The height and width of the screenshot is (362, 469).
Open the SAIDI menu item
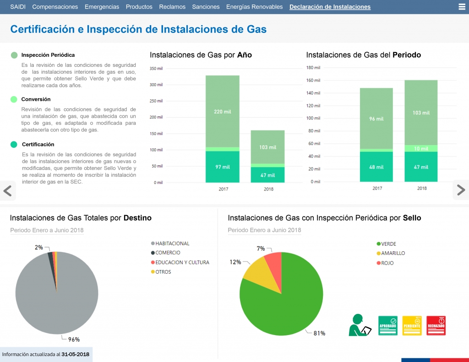pyautogui.click(x=18, y=7)
